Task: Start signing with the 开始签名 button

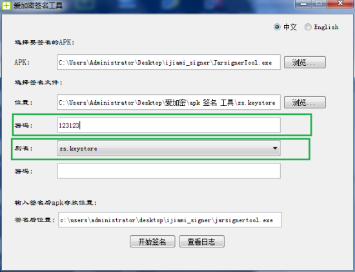Action: pyautogui.click(x=152, y=242)
